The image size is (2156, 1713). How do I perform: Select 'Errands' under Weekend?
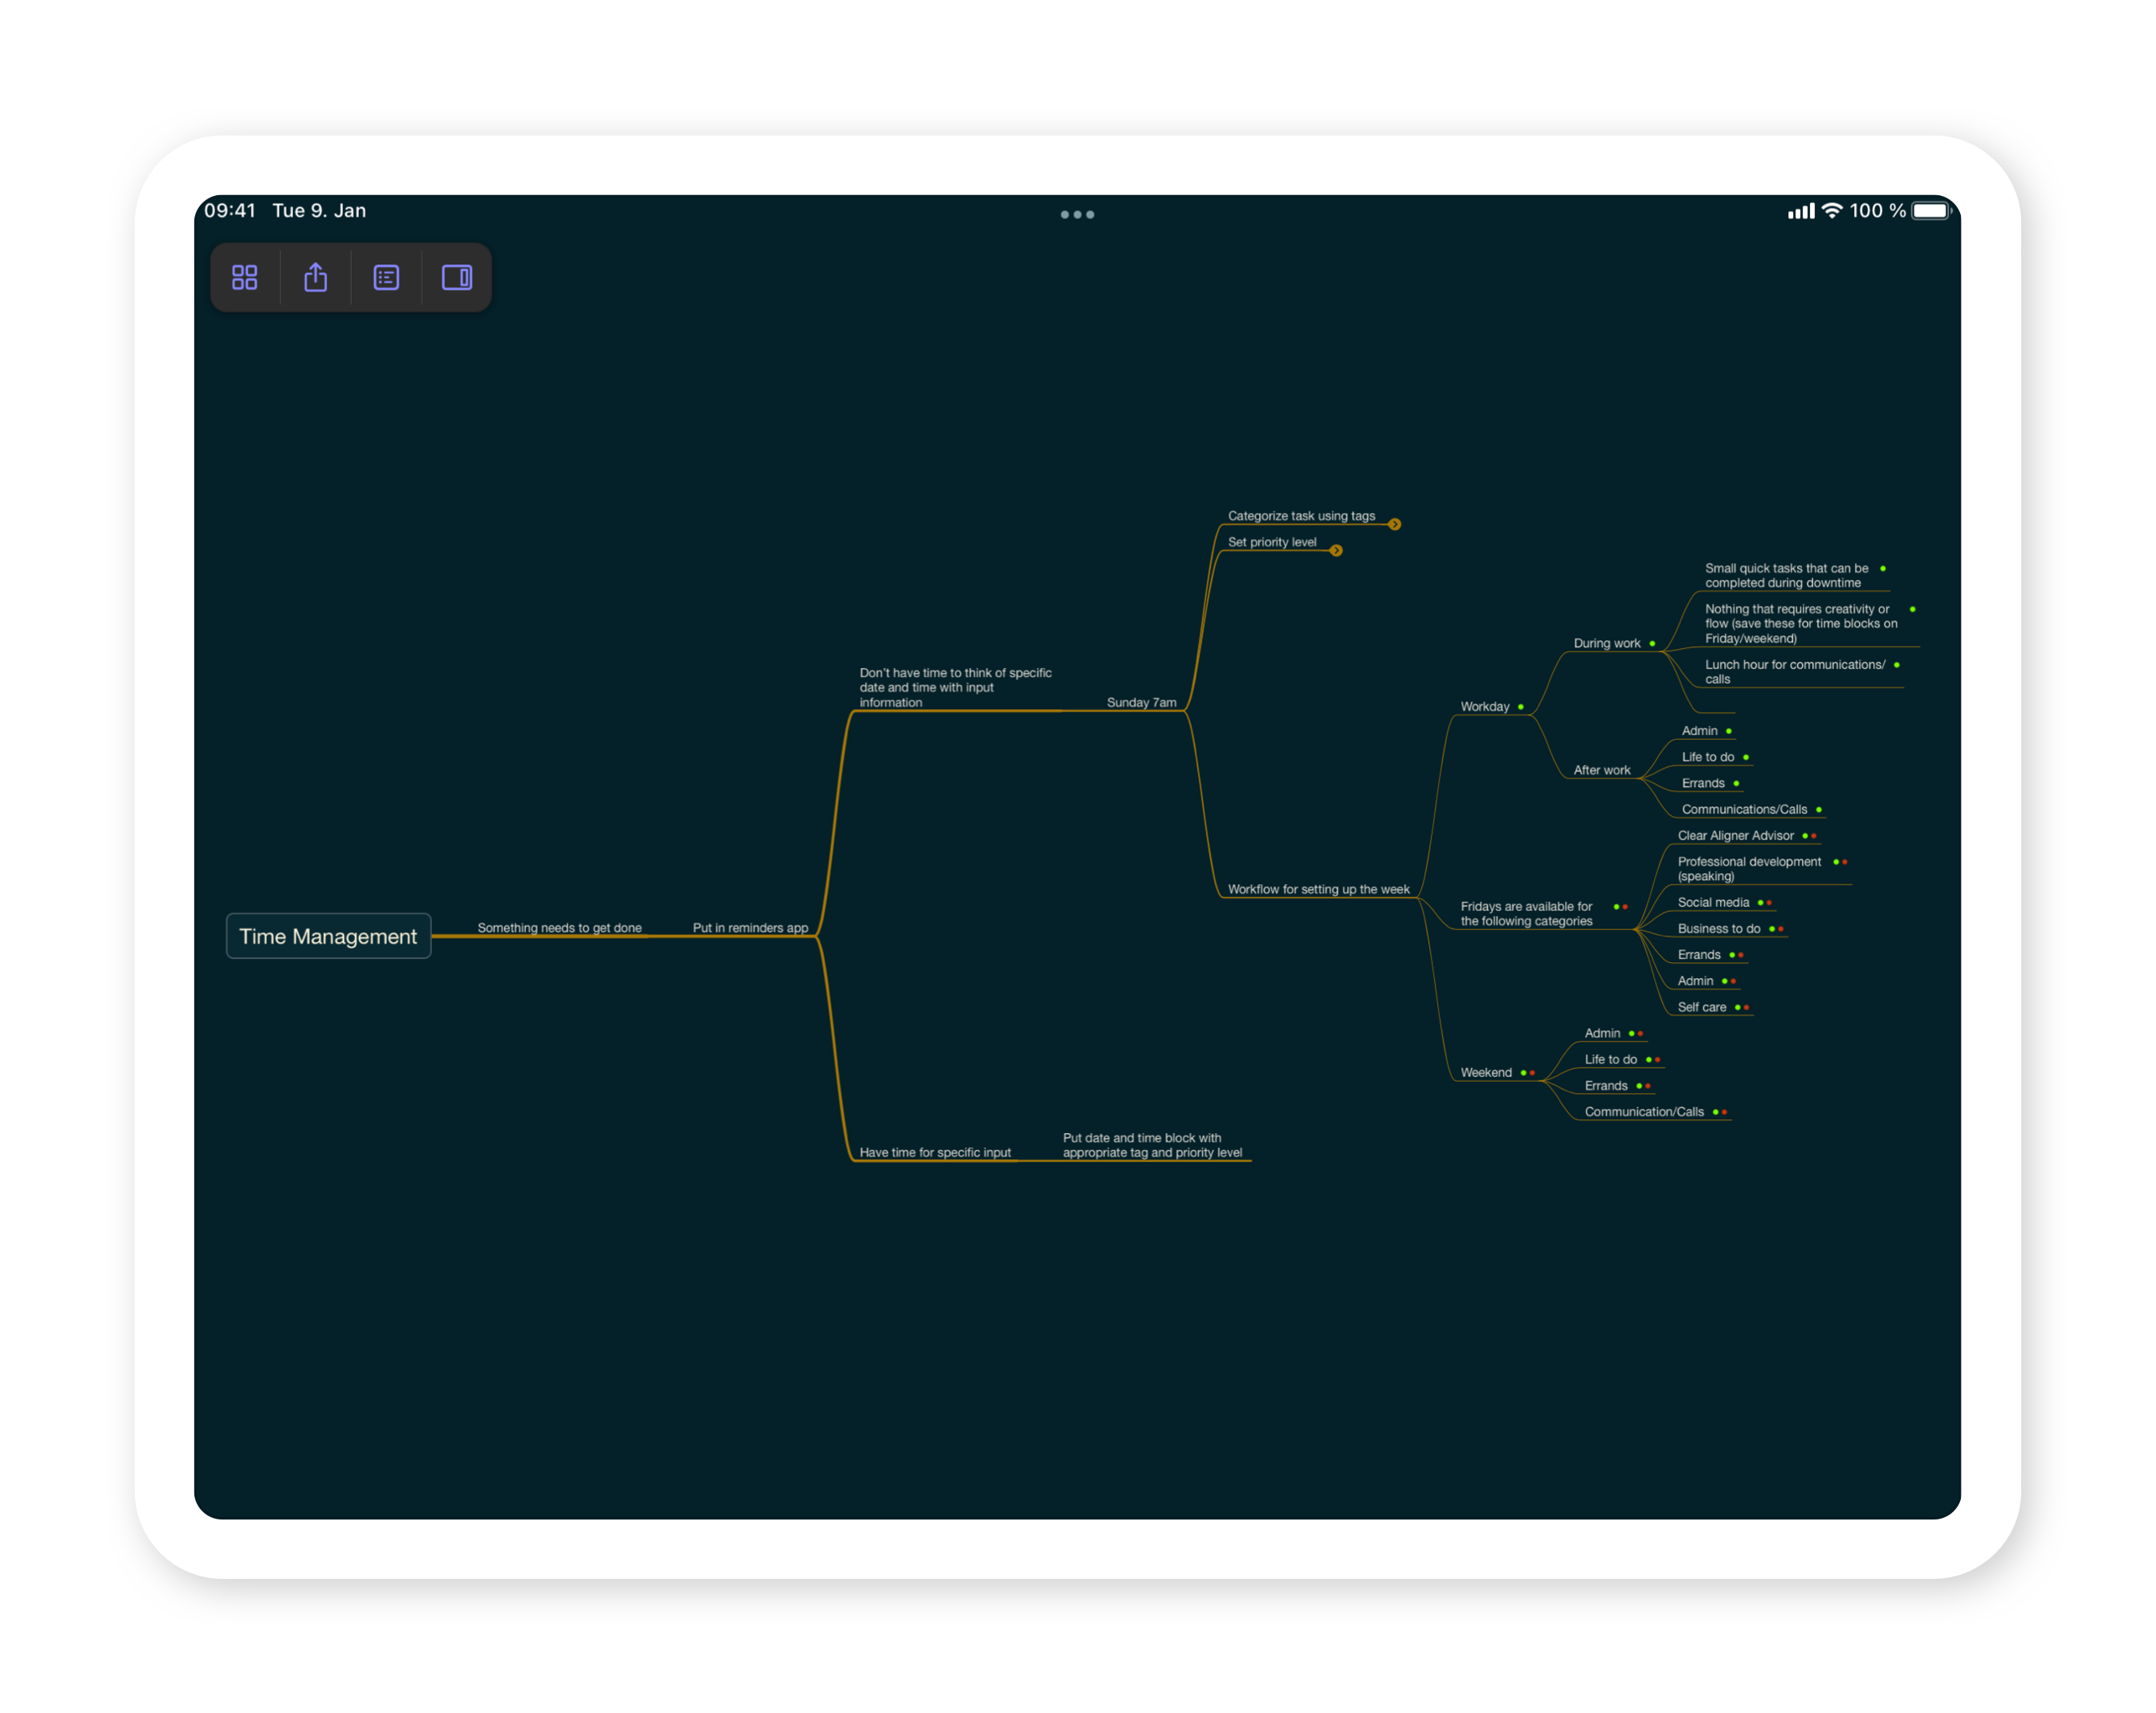pos(1606,1086)
